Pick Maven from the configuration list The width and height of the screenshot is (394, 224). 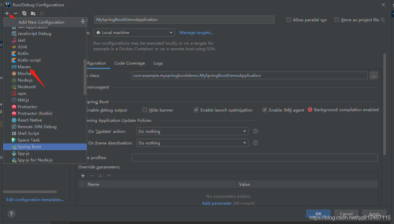(x=45, y=67)
